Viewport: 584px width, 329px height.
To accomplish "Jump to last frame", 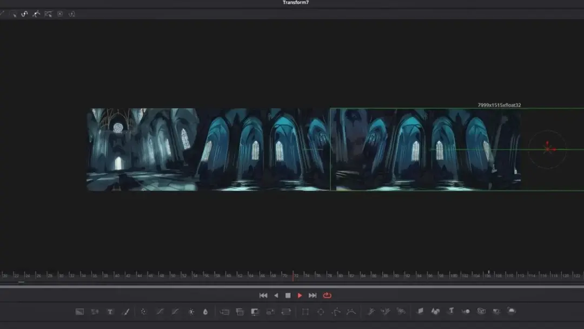I will point(313,295).
